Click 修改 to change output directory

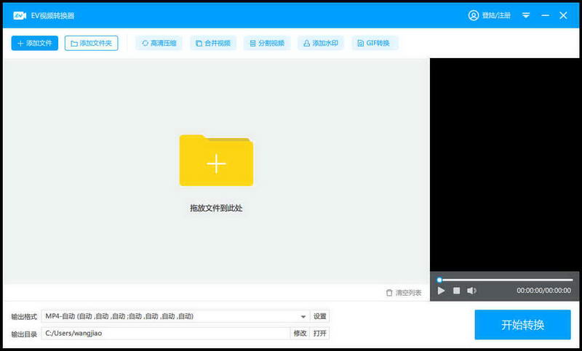300,334
